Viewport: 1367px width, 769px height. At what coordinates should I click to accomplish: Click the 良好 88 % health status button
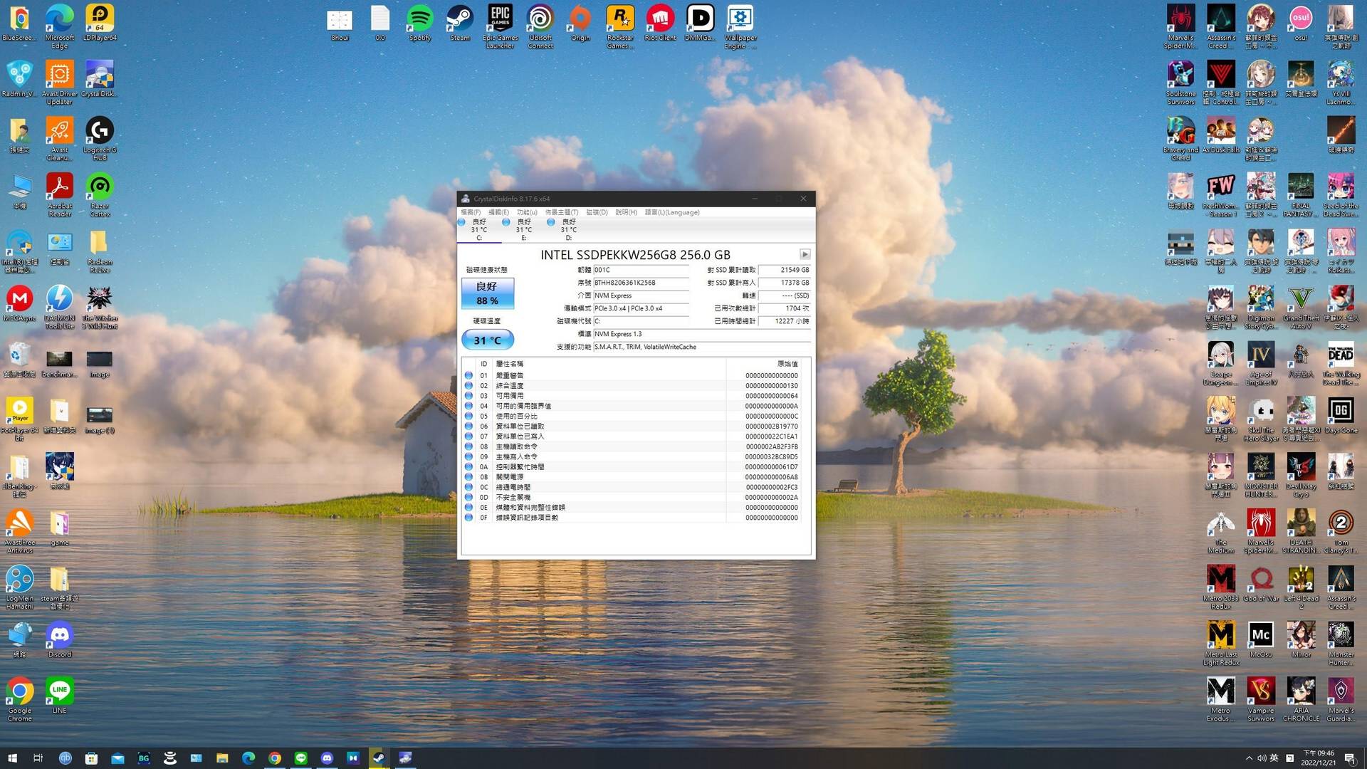[x=488, y=293]
